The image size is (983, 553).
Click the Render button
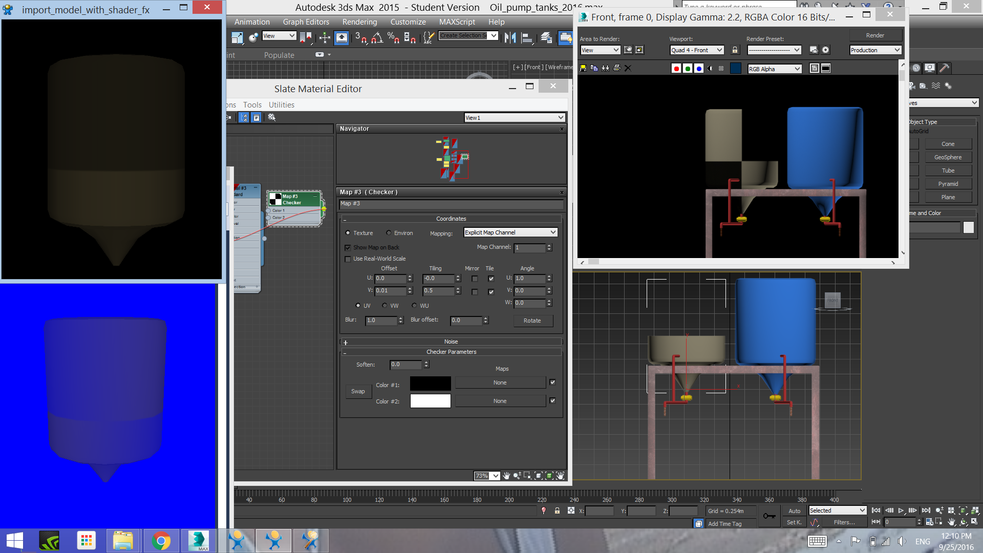(875, 35)
